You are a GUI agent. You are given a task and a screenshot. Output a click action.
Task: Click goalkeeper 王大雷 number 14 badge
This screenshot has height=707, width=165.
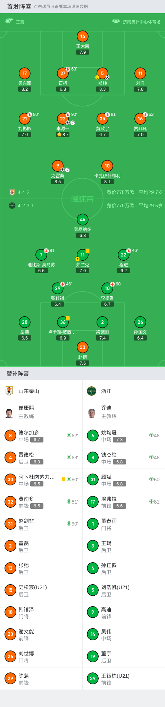click(83, 36)
